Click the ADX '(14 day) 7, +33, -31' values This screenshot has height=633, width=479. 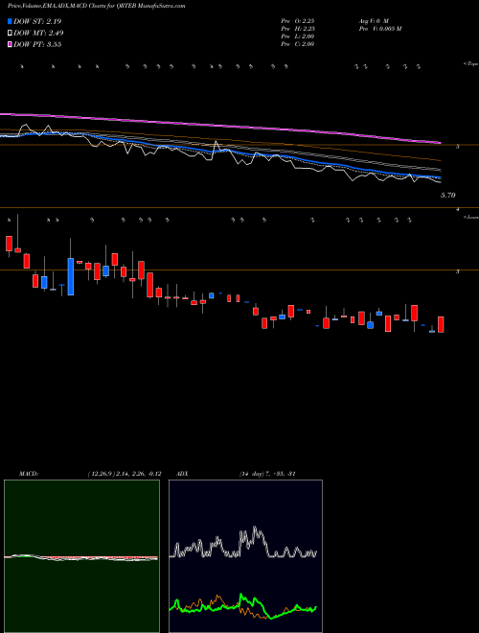click(267, 474)
